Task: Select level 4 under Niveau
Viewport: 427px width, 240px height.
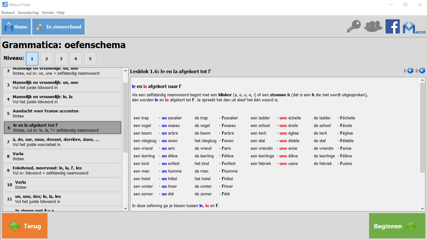Action: pyautogui.click(x=76, y=59)
